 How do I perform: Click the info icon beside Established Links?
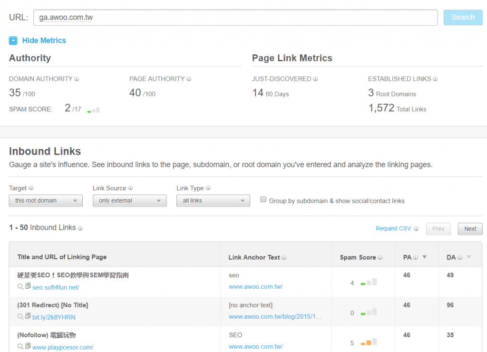point(435,79)
